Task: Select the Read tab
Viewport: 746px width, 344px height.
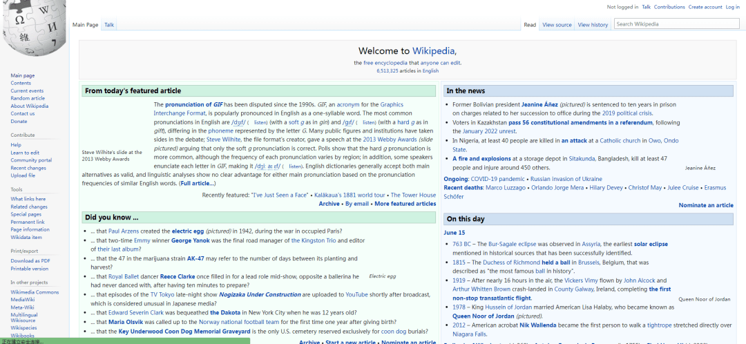Action: click(530, 25)
